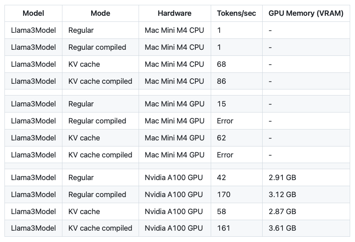The image size is (355, 242).
Task: Click the 'Model' column header
Action: (x=33, y=13)
